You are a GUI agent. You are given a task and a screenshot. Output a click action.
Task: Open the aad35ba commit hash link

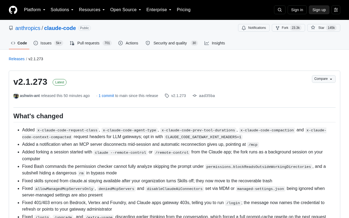click(207, 96)
